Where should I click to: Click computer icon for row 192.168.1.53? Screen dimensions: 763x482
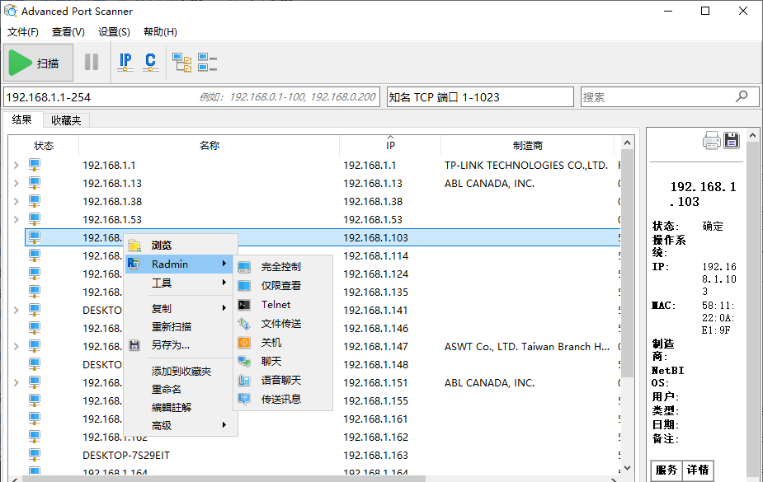tap(34, 220)
